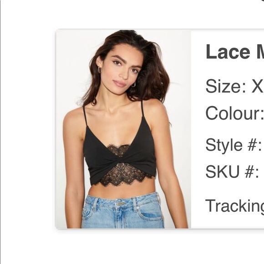Click the "Lace M" product title
The image size is (264, 264).
tap(235, 52)
